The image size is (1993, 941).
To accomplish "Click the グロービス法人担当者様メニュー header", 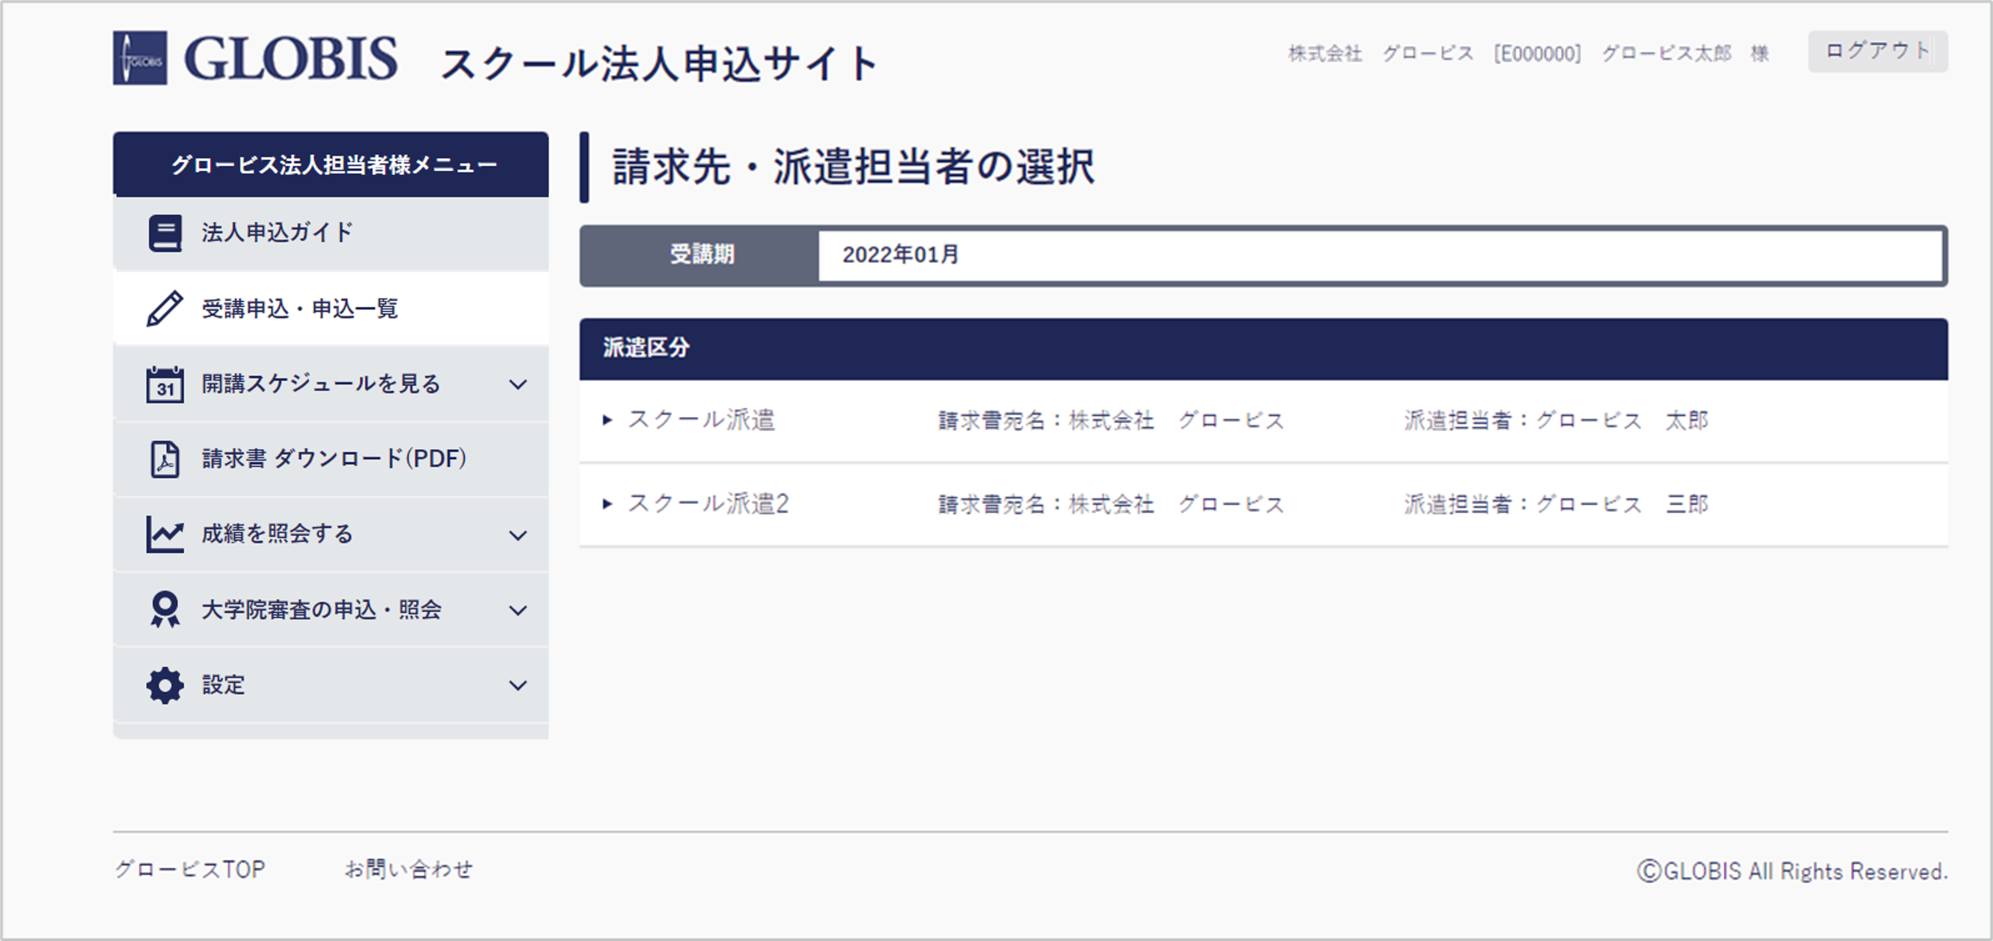I will coord(331,164).
